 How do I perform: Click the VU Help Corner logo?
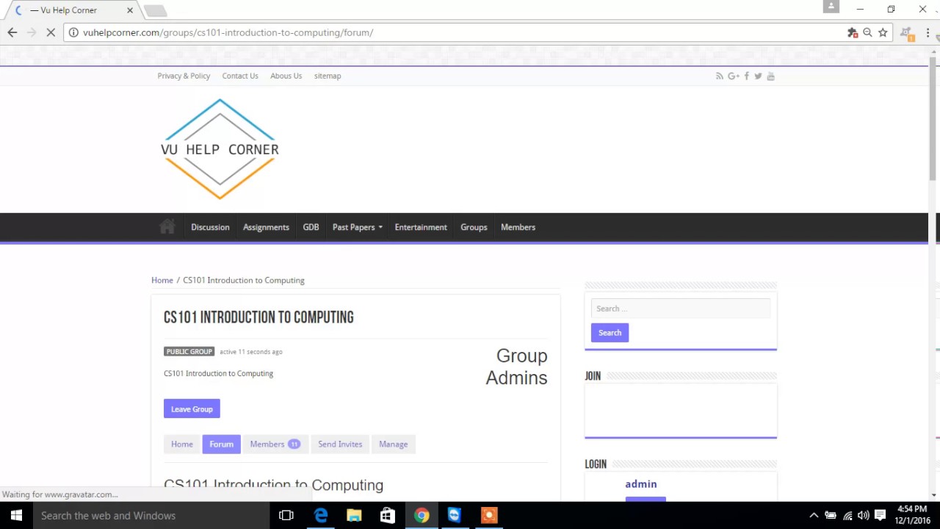pos(220,149)
